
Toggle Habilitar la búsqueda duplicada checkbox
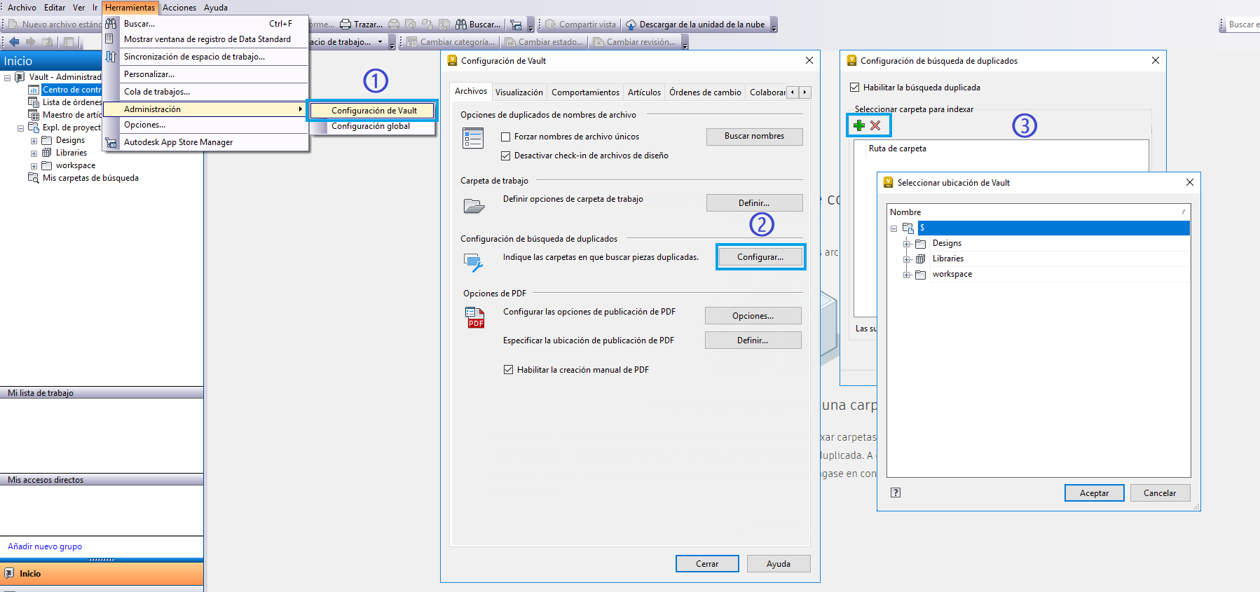(855, 88)
